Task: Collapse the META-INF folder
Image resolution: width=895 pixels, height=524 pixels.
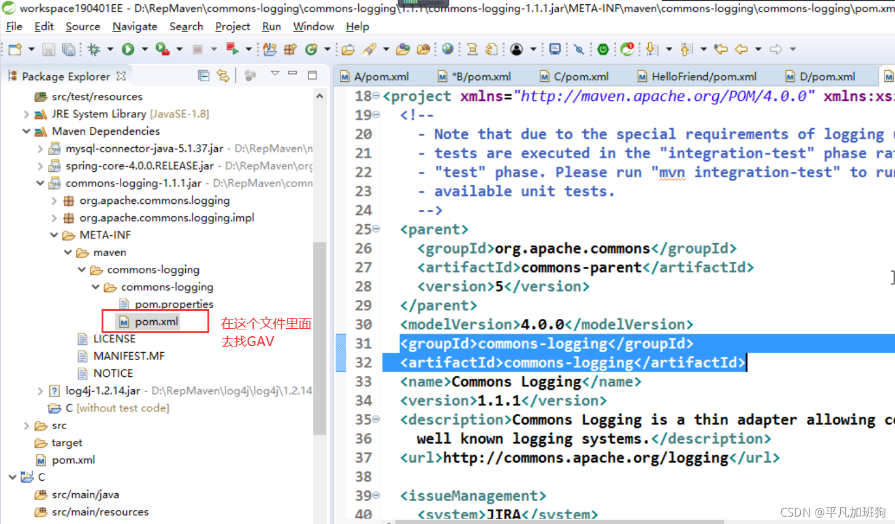Action: click(54, 235)
